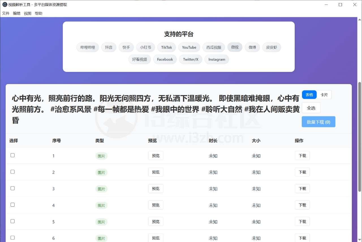Switch to 表格 table view

[309, 95]
